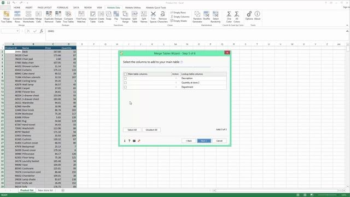Launch the Split Names tool

[144, 17]
